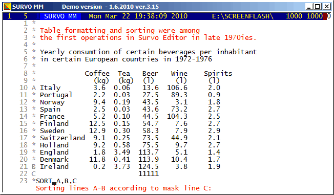Image resolution: width=334 pixels, height=195 pixels.
Task: Click the E:\SCREENFLASH\ path in header
Action: click(x=243, y=16)
